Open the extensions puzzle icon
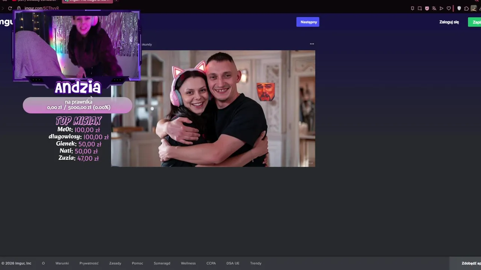This screenshot has height=270, width=481. tap(466, 8)
